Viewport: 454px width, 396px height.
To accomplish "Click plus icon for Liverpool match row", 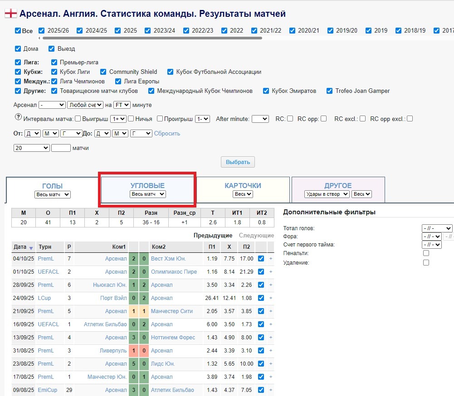I will tap(271, 351).
